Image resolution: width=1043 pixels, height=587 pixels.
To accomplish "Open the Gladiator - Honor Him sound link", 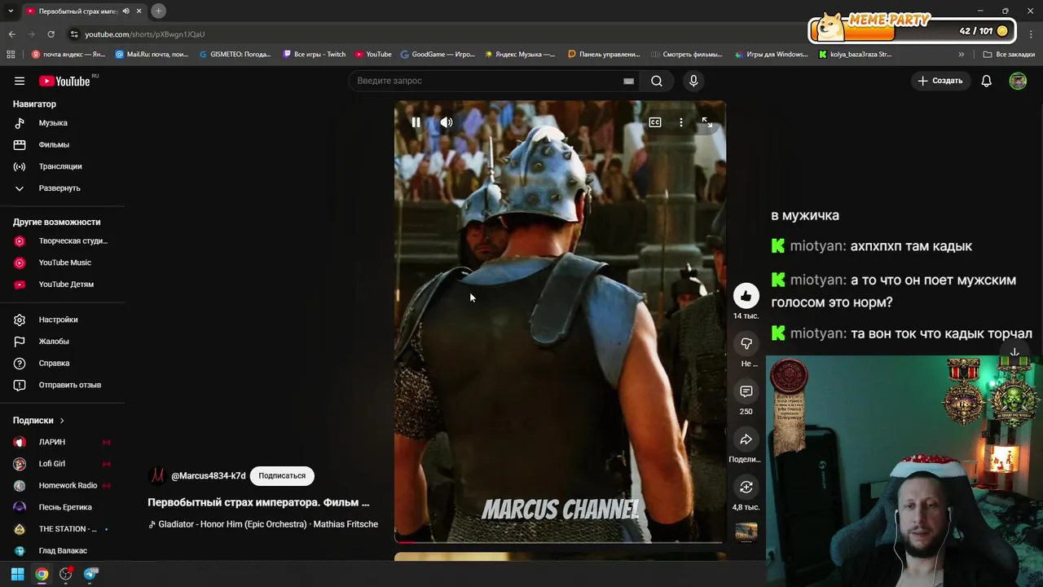I will pos(263,524).
